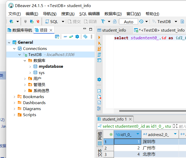
Task: Click the execute script icon
Action: tap(99, 49)
